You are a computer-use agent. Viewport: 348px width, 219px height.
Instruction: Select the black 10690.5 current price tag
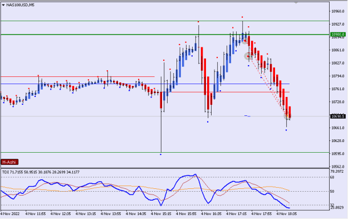pyautogui.click(x=338, y=116)
